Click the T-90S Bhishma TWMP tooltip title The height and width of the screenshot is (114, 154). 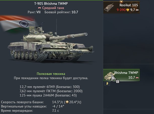tap(51, 4)
